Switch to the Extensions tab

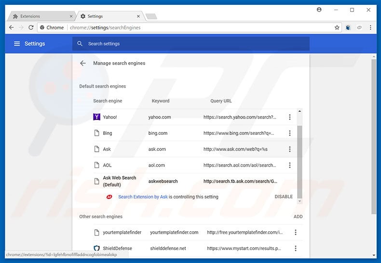[x=41, y=16]
